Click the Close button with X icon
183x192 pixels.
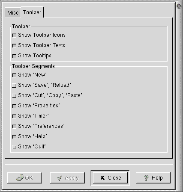pos(110,178)
